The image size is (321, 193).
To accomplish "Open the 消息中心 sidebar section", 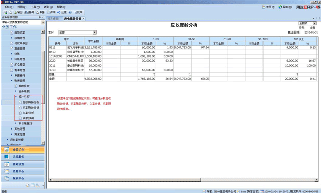I will [23, 171].
